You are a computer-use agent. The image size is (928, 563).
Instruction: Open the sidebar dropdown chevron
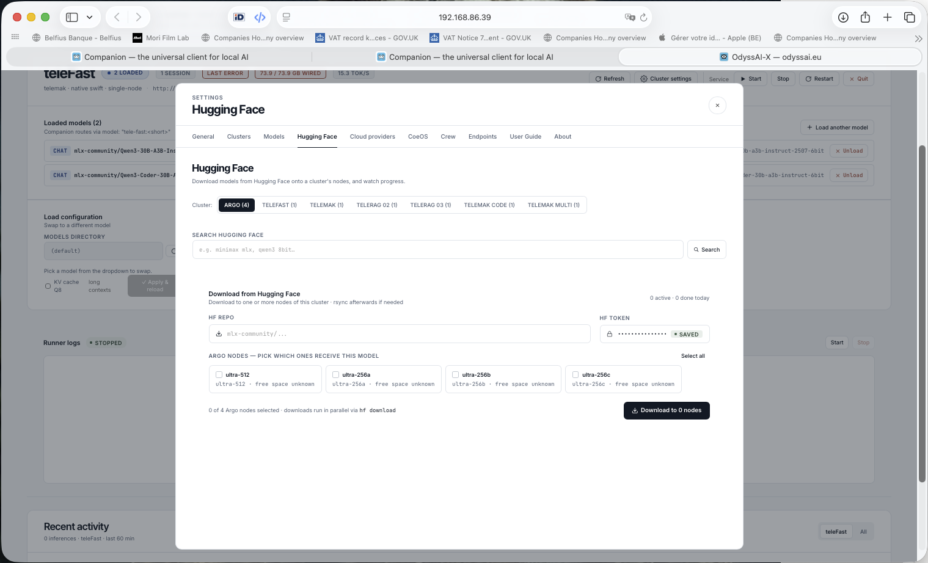click(90, 17)
